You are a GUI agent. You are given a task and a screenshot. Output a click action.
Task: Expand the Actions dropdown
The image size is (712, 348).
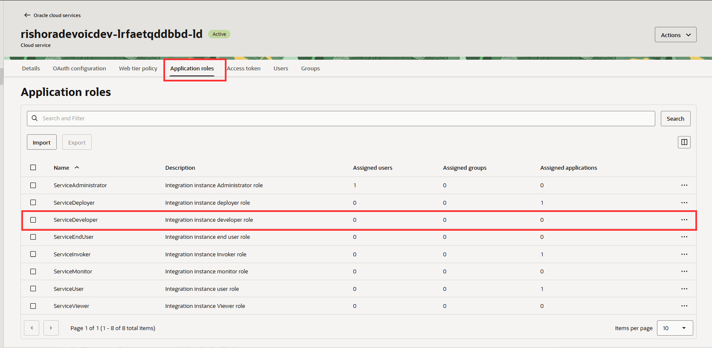coord(675,35)
